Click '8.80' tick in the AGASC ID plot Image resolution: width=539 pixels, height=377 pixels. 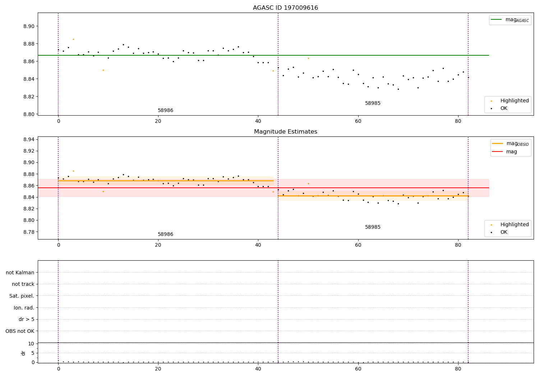tap(28, 114)
